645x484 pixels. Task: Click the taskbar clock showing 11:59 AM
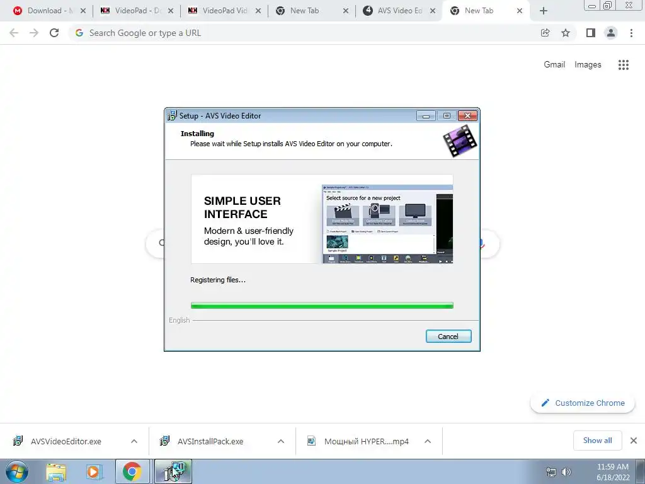[x=613, y=472]
